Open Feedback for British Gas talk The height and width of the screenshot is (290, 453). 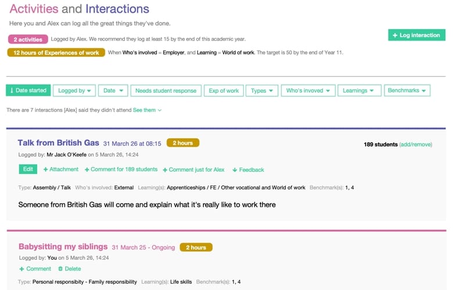(248, 169)
